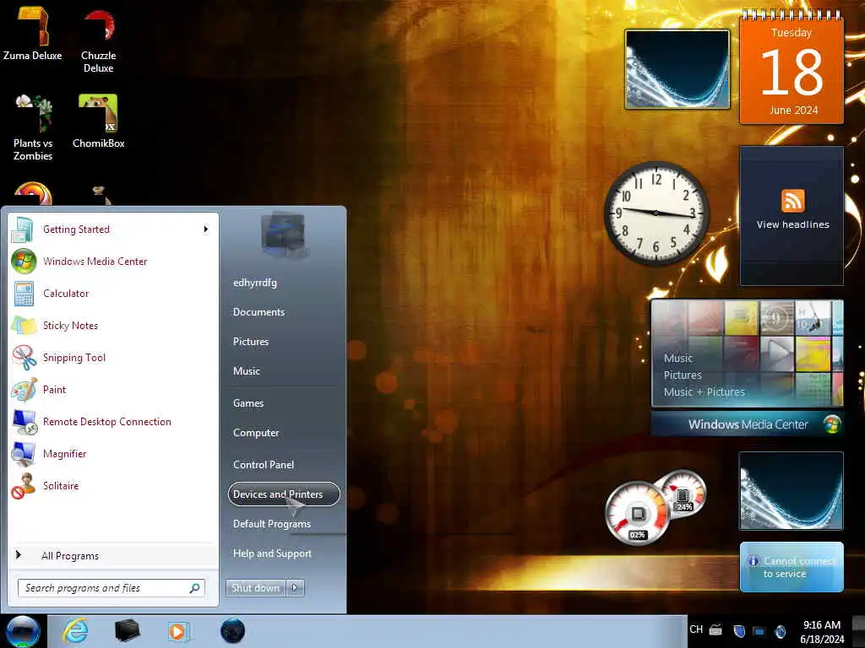865x648 pixels.
Task: Click the lower slideshow picture gadget
Action: (792, 491)
